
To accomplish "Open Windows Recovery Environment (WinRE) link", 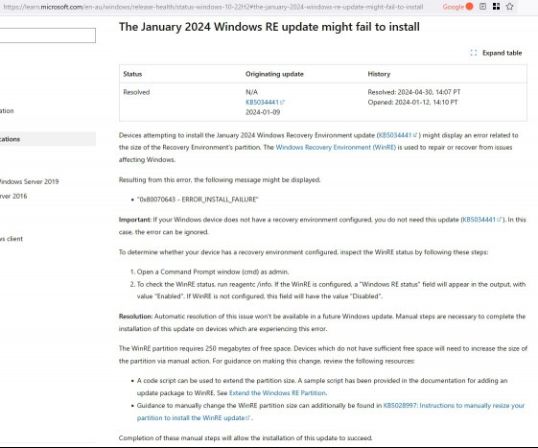I will point(336,148).
